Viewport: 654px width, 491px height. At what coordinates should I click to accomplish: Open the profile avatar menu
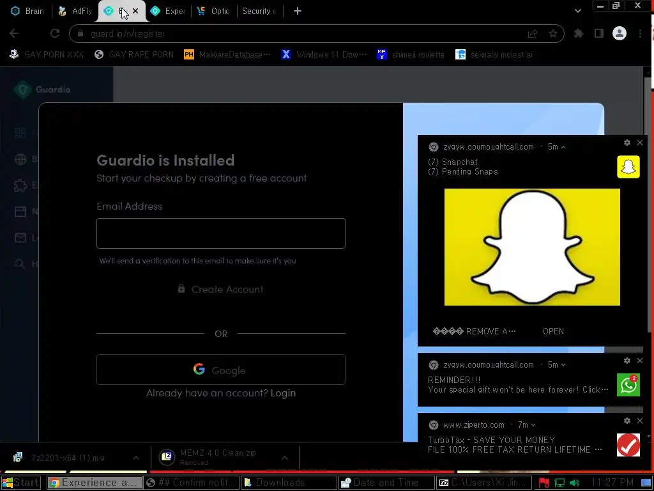[620, 33]
